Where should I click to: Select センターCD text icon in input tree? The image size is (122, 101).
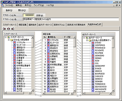coord(15,45)
